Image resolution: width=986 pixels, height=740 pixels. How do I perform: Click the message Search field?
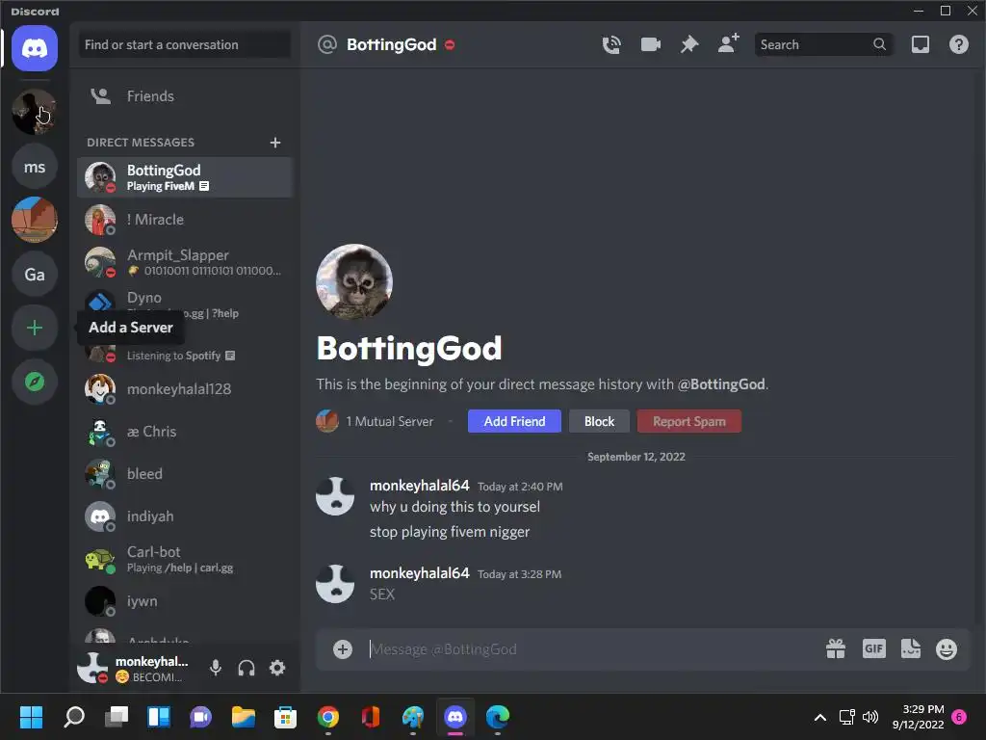click(823, 44)
